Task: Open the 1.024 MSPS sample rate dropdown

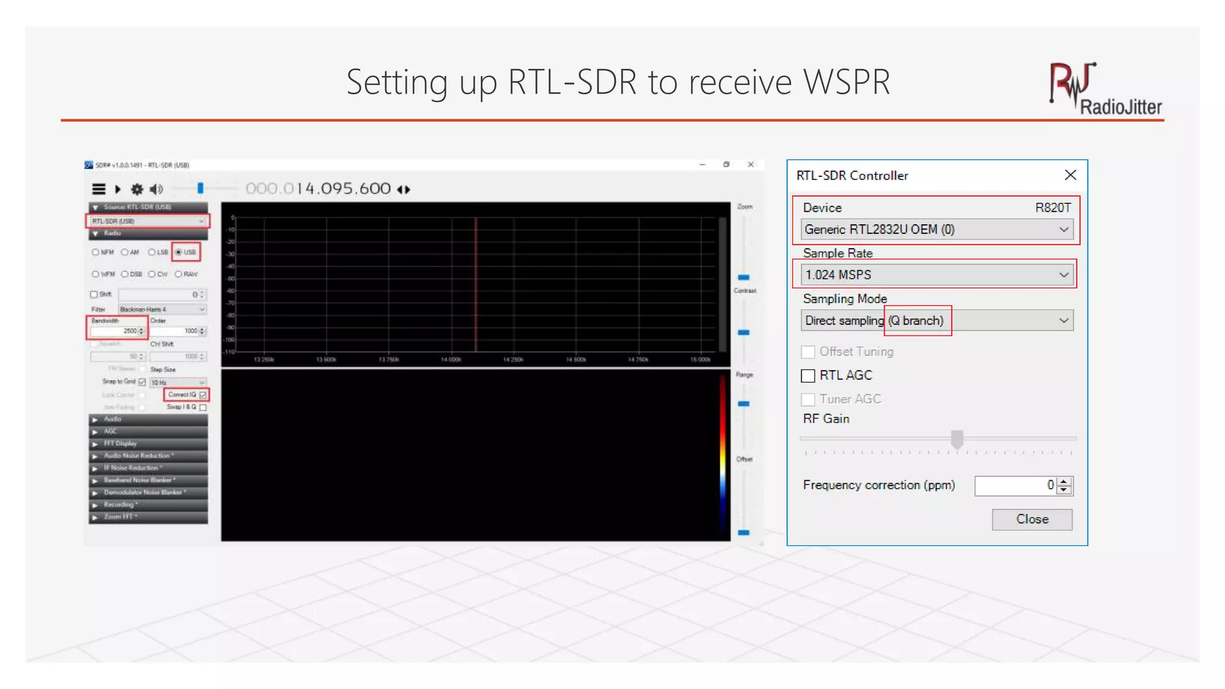Action: pyautogui.click(x=937, y=275)
